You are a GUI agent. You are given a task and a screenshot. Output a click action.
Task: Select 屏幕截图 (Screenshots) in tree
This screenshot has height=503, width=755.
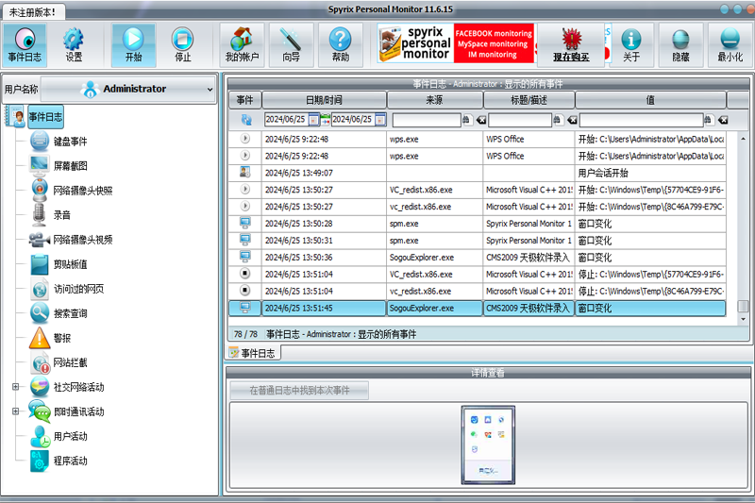pyautogui.click(x=59, y=166)
